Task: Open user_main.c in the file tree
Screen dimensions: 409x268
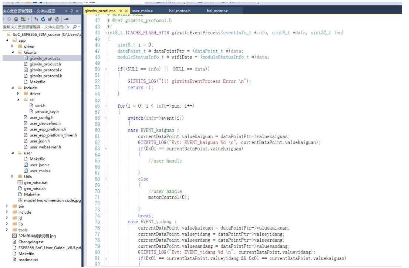Action: [40, 171]
